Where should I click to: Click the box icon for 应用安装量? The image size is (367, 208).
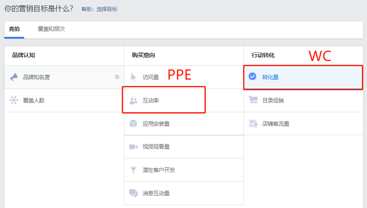click(133, 123)
